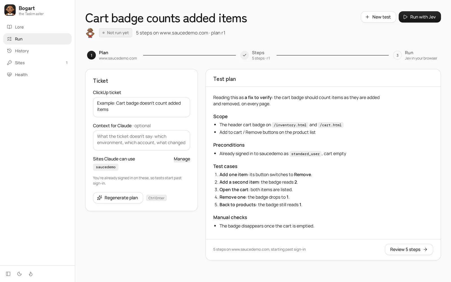Open Review 5 steps
Screen dimensions: 451x282
(x=409, y=249)
